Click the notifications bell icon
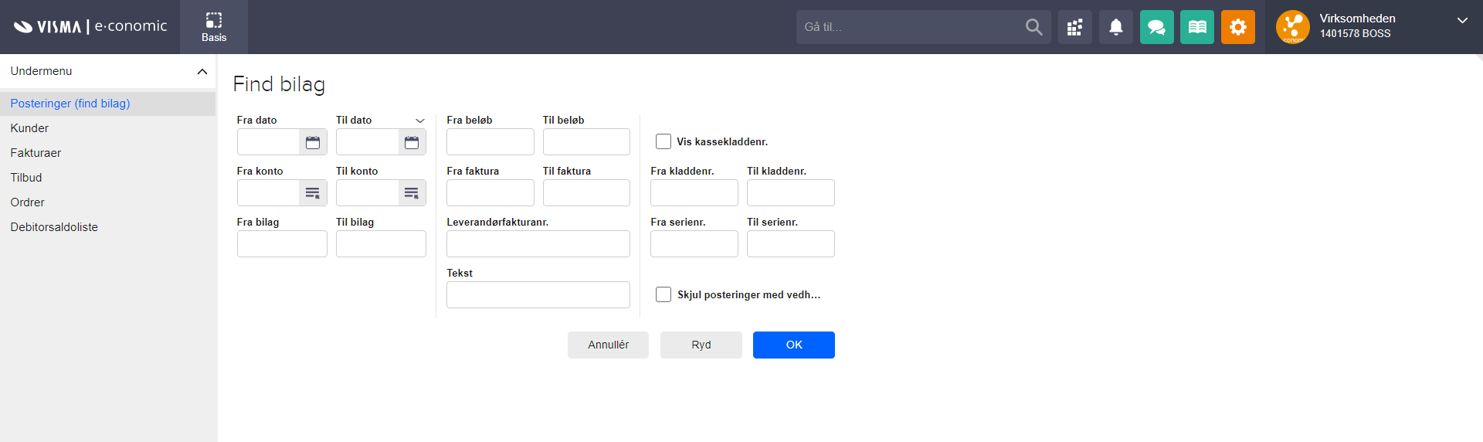 [1115, 27]
